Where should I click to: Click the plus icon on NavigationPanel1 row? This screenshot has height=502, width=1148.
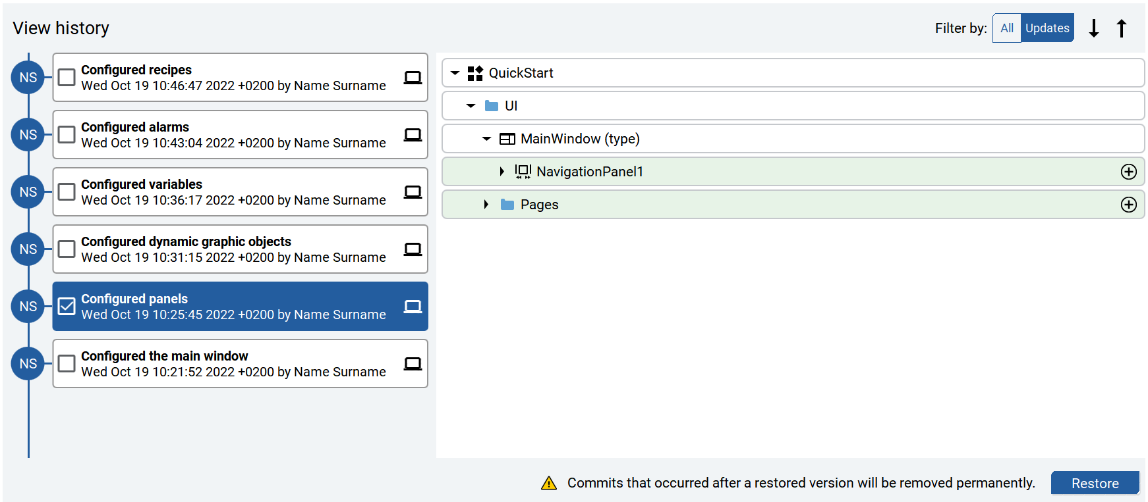pos(1128,172)
